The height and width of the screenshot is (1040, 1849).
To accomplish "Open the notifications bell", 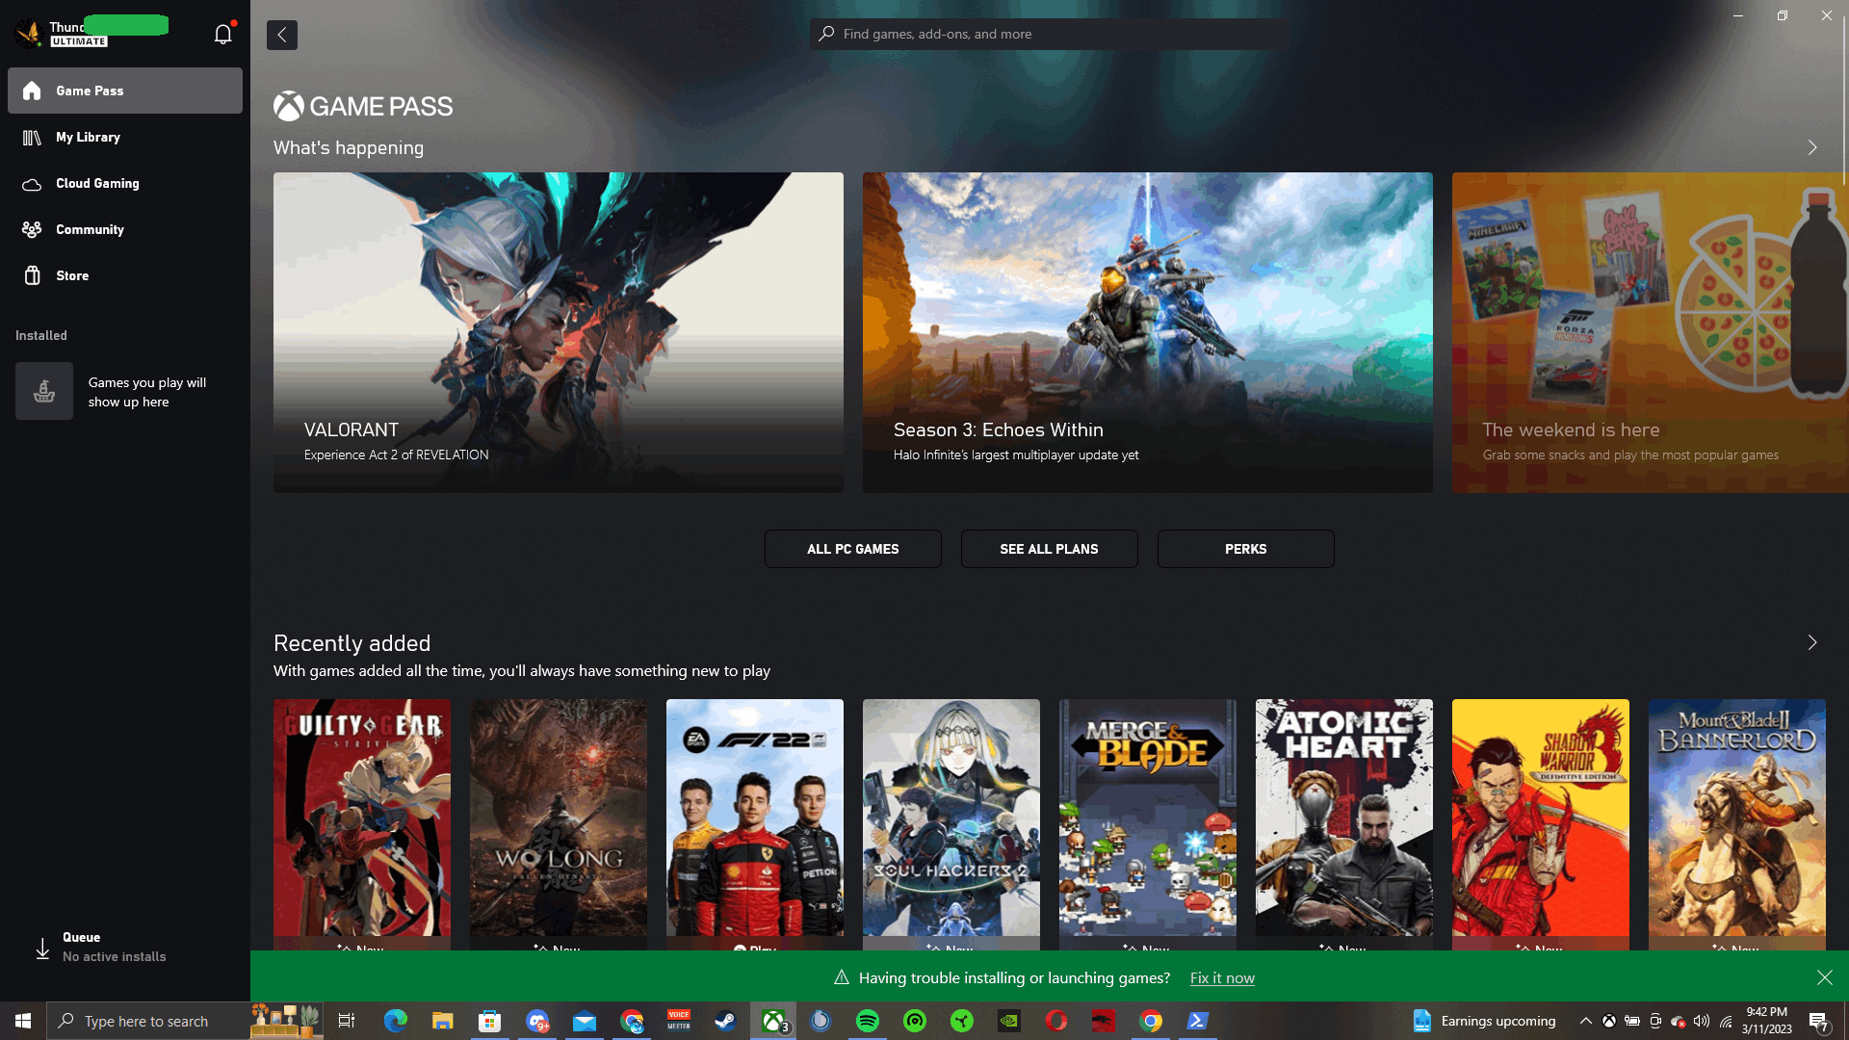I will [223, 35].
